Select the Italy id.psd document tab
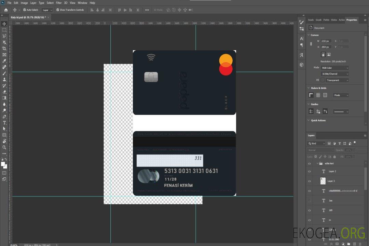369x246 pixels. pos(28,17)
